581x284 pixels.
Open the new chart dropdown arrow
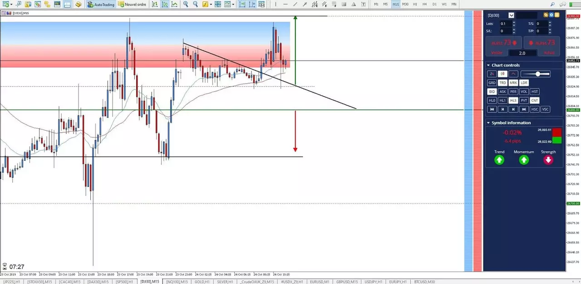pos(11,4)
